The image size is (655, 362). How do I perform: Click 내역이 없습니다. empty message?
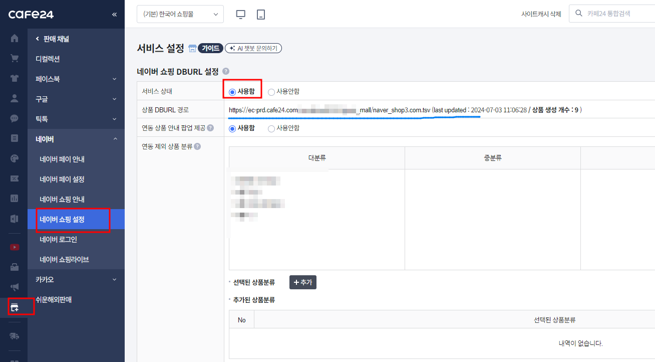coord(580,343)
